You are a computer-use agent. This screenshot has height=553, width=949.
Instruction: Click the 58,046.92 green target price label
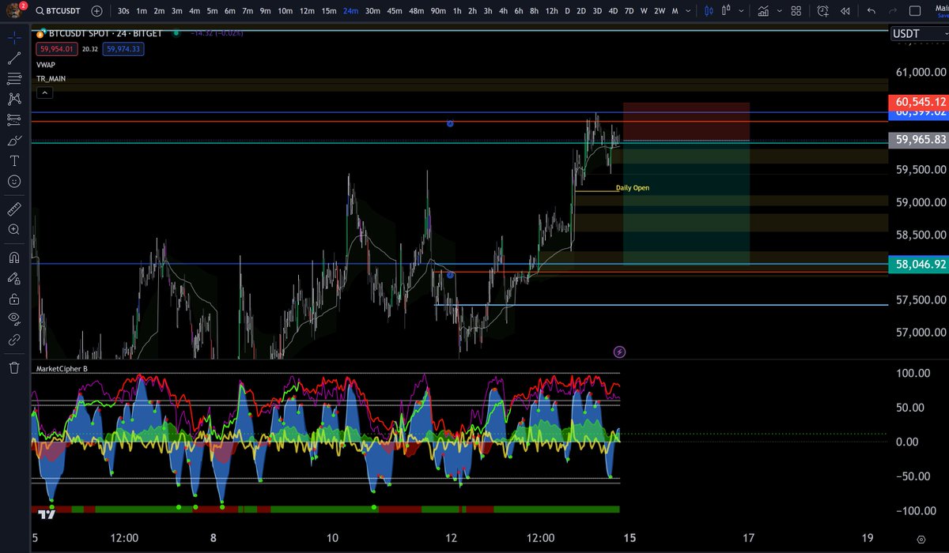point(919,264)
